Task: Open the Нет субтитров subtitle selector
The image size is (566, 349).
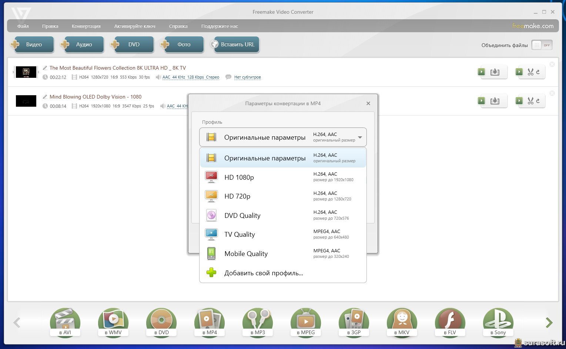Action: pos(247,77)
